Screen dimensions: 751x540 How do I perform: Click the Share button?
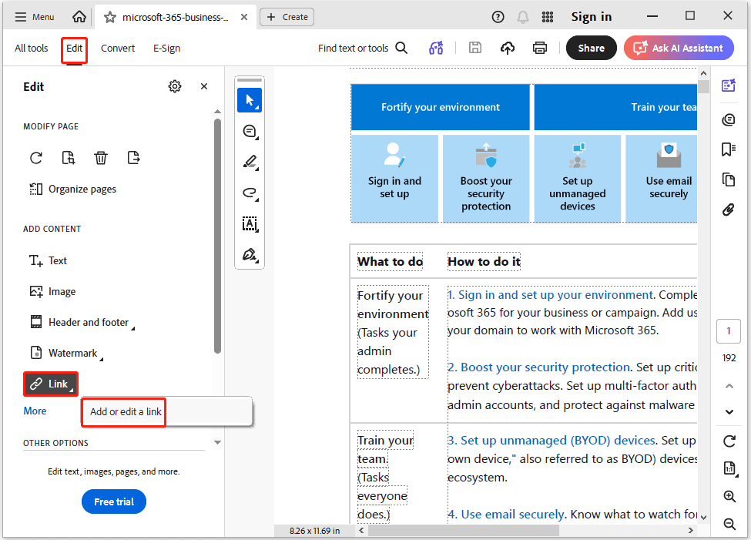(591, 47)
